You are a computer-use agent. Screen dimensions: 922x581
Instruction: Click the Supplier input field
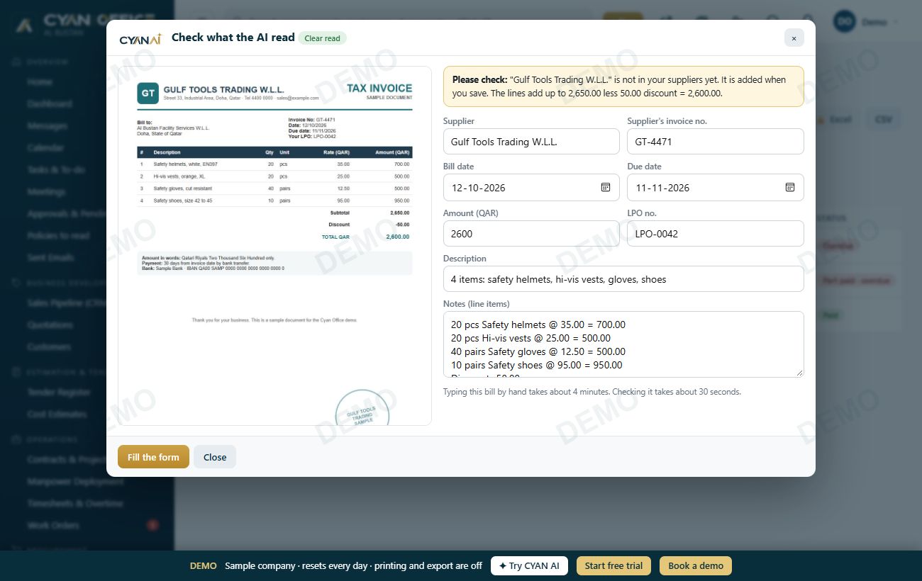pos(531,142)
